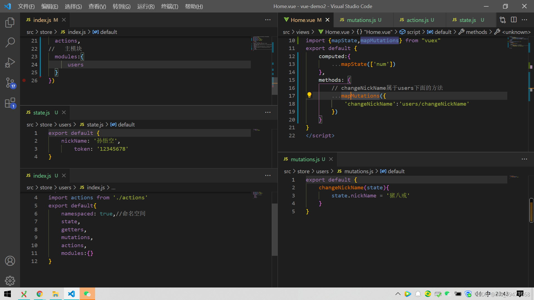Open the Search view

point(10,42)
